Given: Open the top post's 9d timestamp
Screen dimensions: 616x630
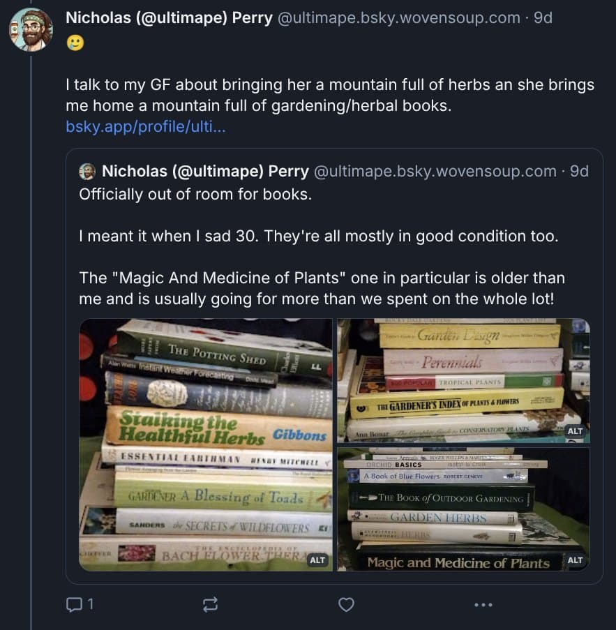Looking at the screenshot, I should point(543,18).
